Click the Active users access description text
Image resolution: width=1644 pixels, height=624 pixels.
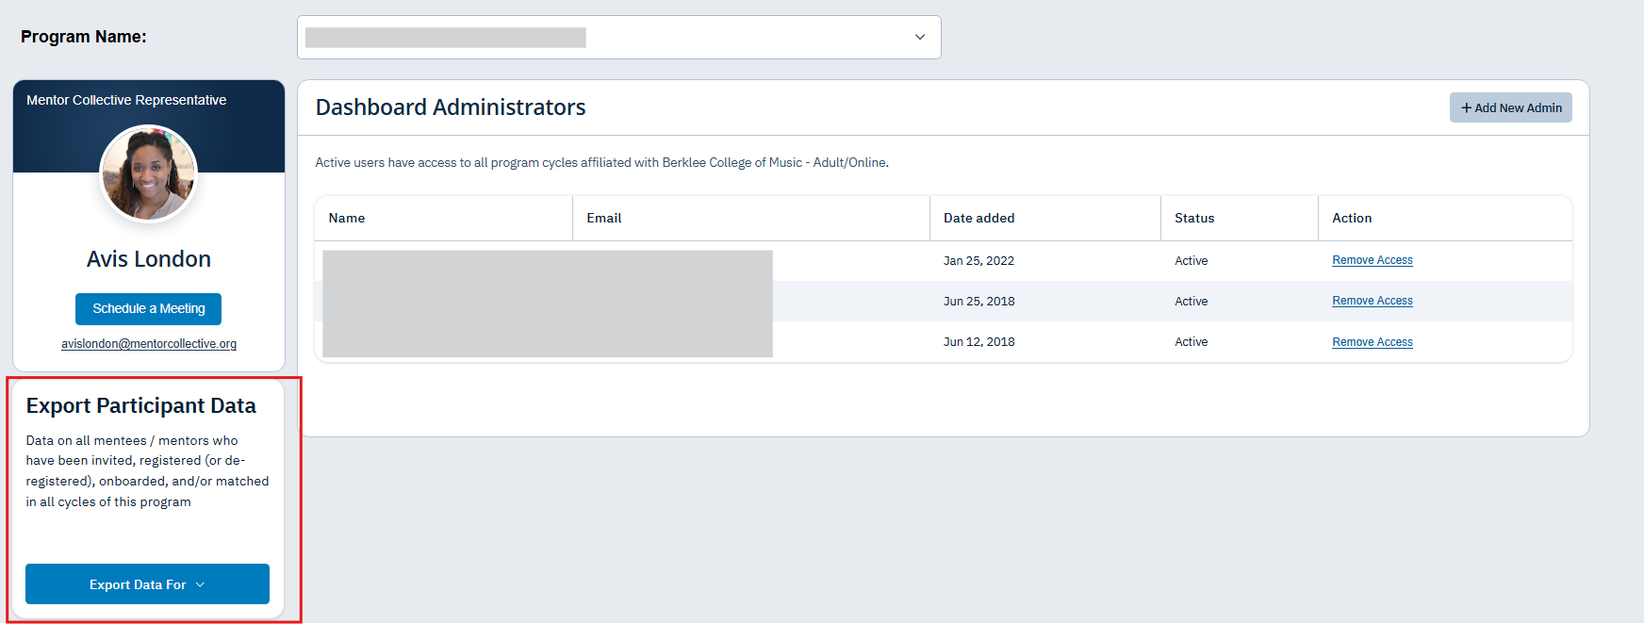[x=601, y=163]
